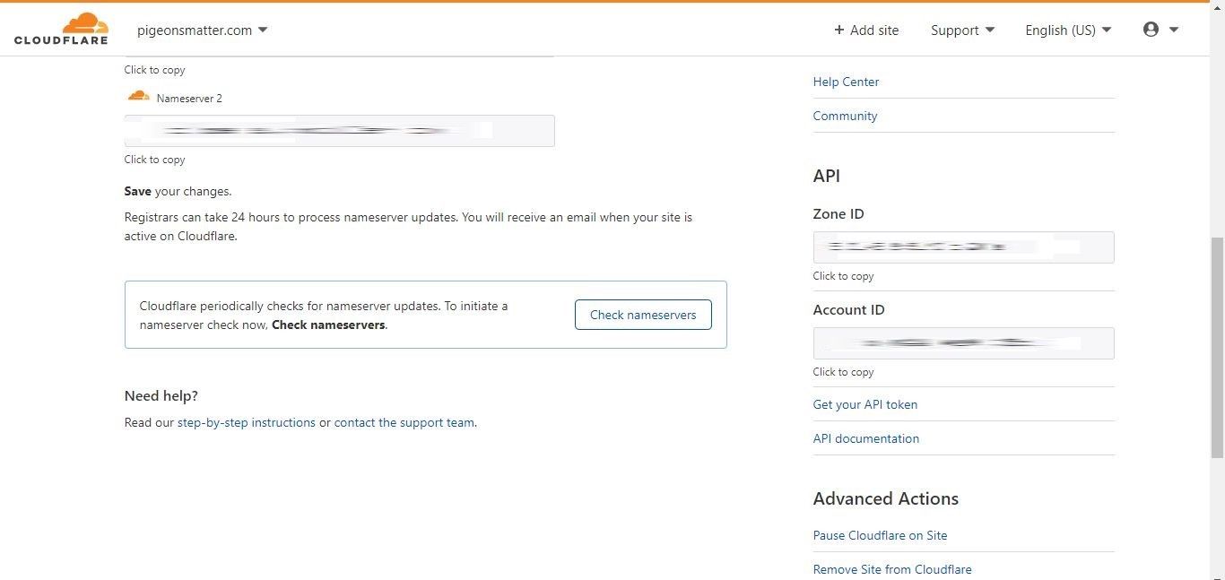Open the step-by-step instructions link
Screen dimensions: 1225x580
(245, 422)
